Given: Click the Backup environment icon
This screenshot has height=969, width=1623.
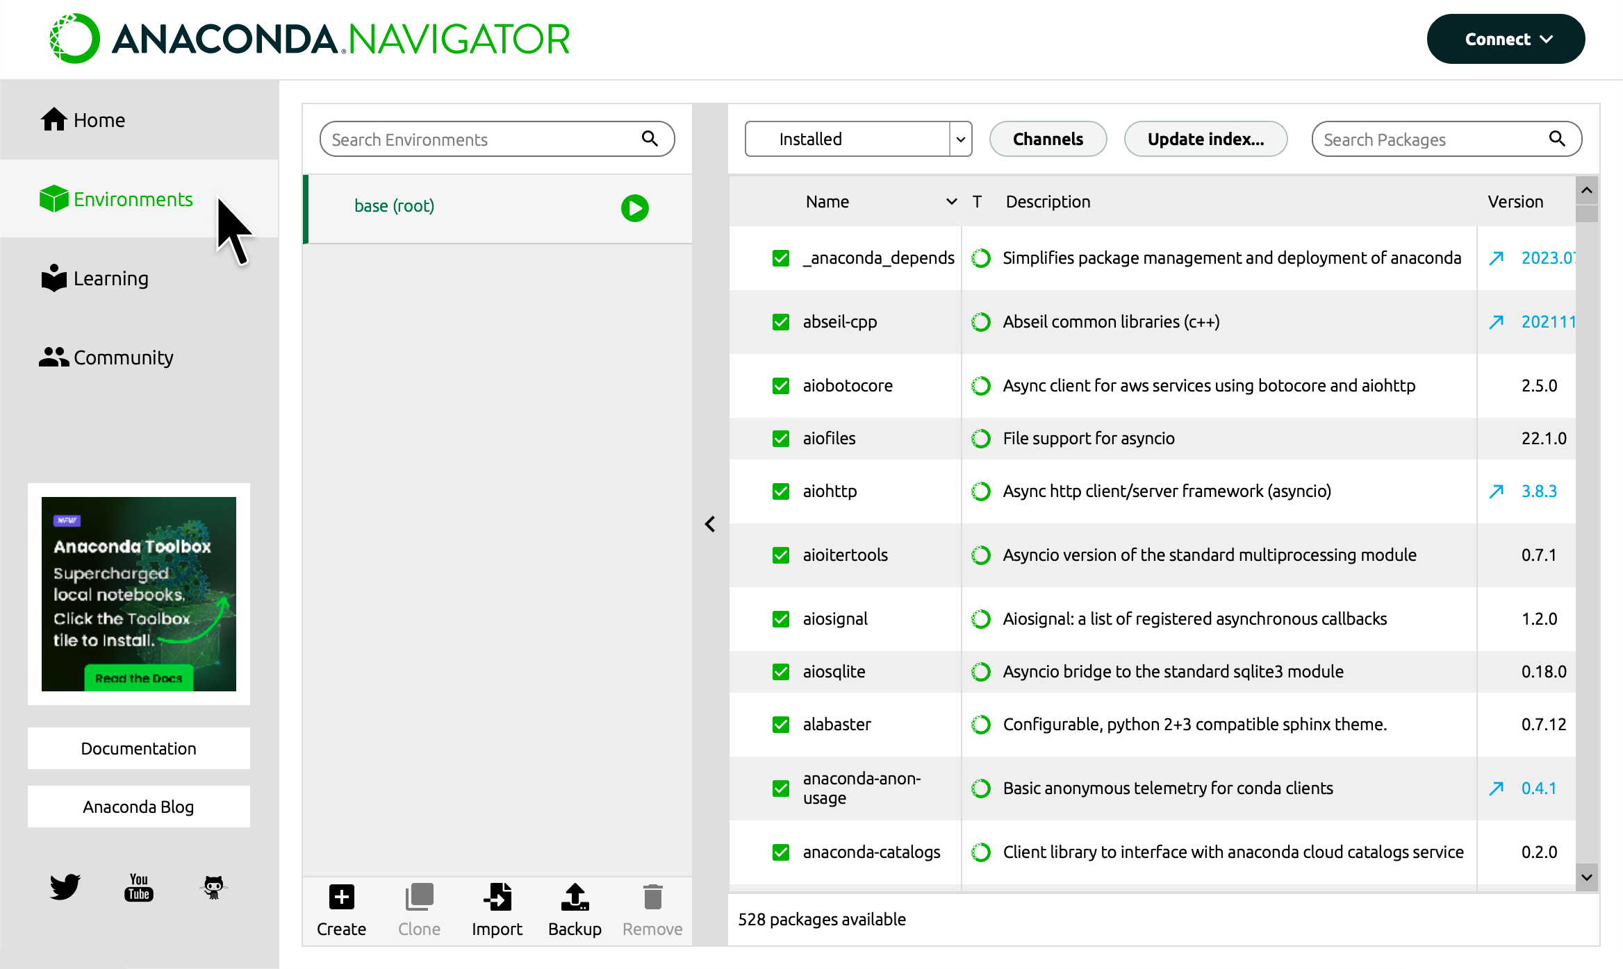Looking at the screenshot, I should (x=574, y=900).
